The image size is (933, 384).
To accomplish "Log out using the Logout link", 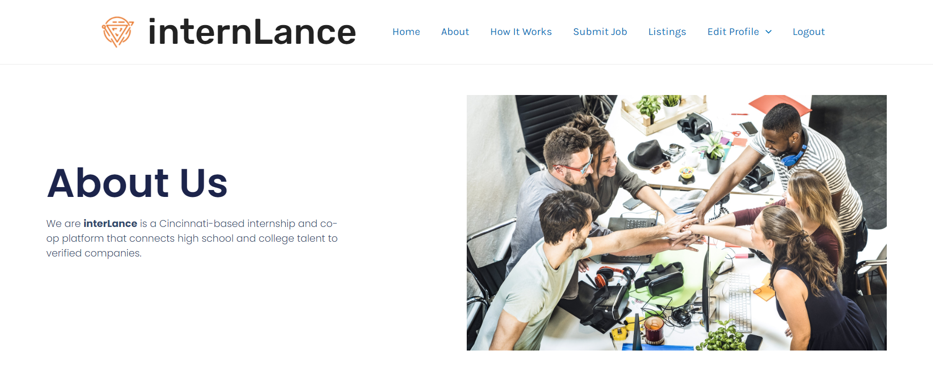I will tap(809, 32).
